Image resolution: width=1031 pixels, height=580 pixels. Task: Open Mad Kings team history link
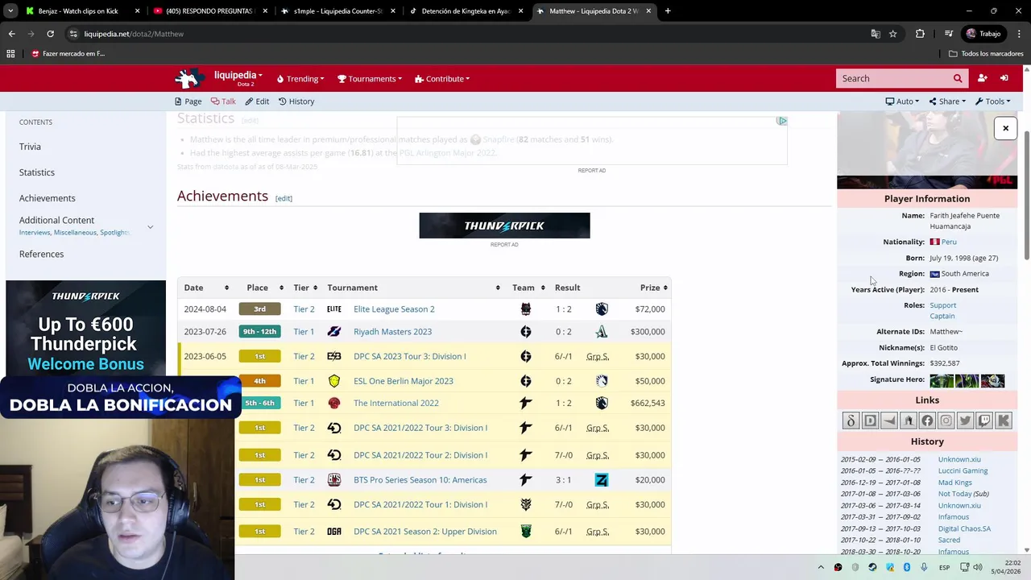click(x=954, y=483)
